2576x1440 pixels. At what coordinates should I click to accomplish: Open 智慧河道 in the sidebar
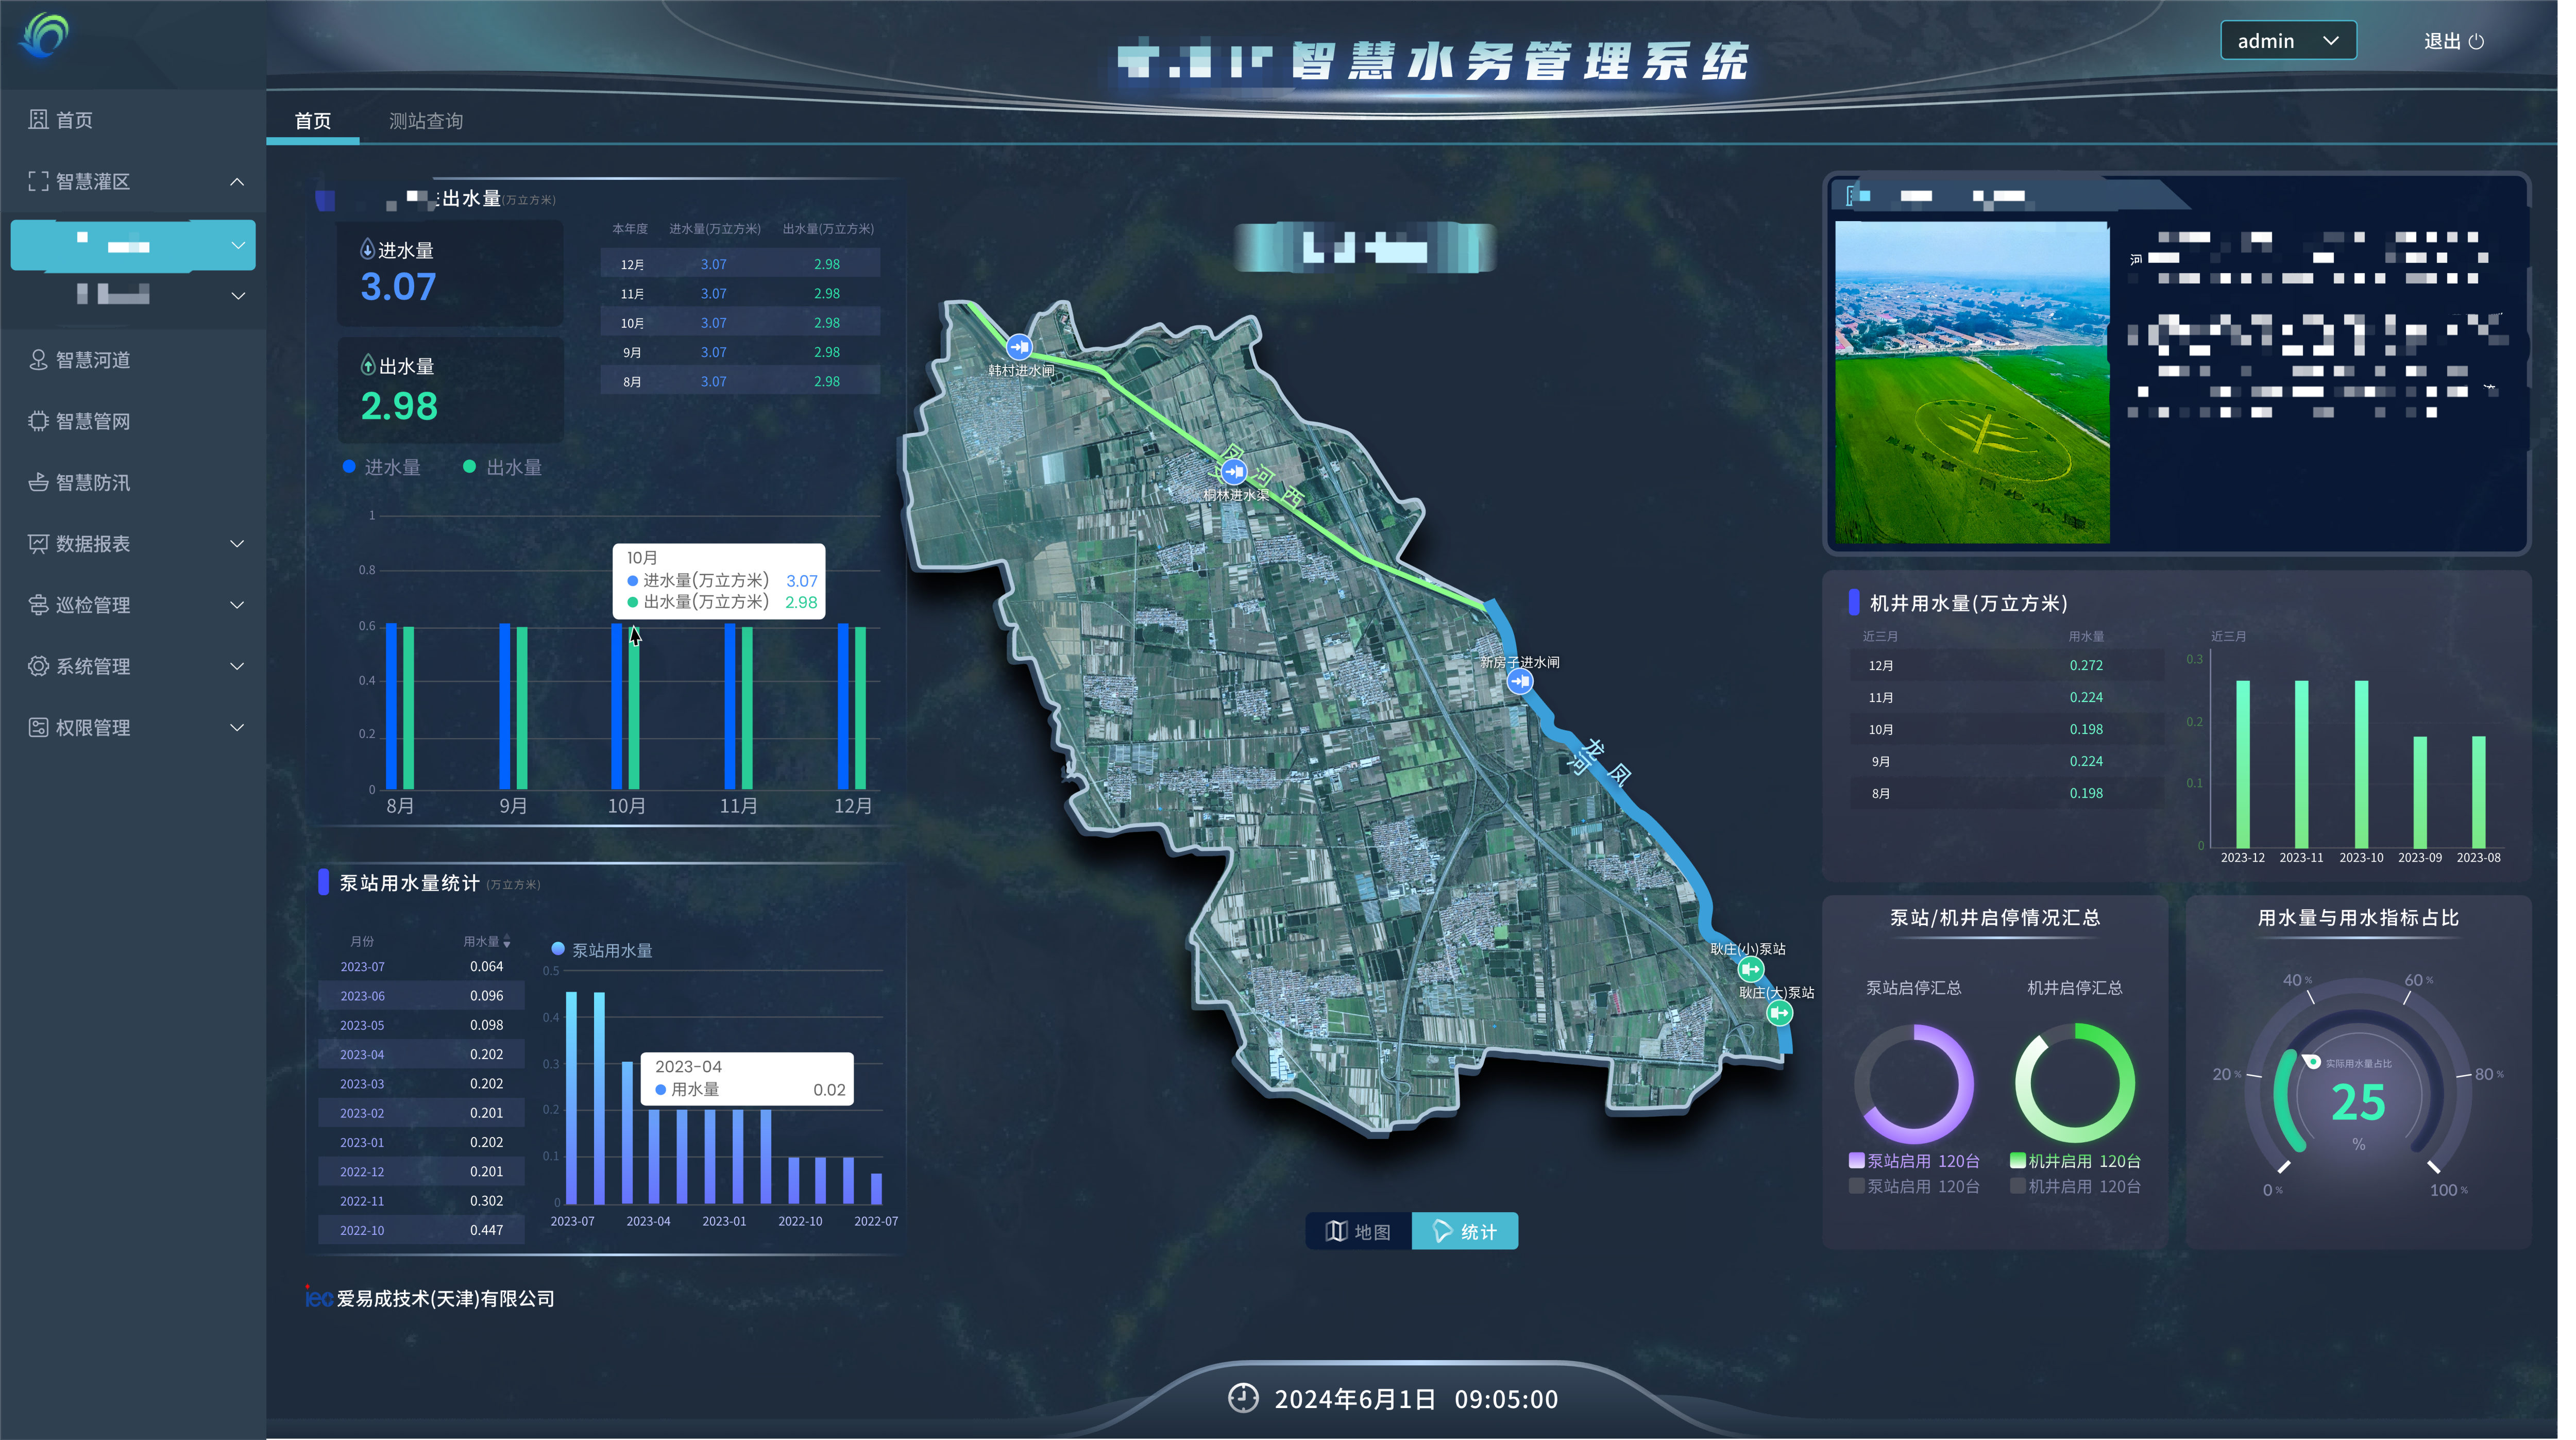click(x=133, y=360)
